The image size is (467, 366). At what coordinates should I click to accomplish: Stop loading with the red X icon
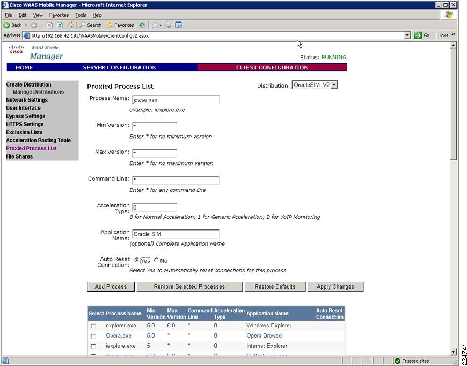point(50,25)
